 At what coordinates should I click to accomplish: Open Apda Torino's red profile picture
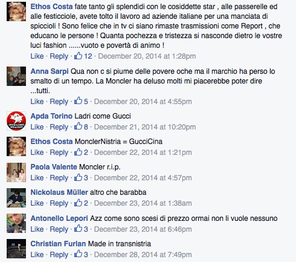(x=16, y=121)
